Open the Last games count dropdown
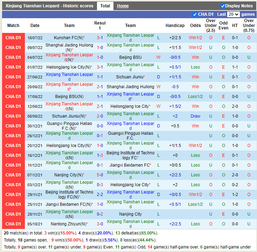This screenshot has height=252, width=257. pos(233,14)
